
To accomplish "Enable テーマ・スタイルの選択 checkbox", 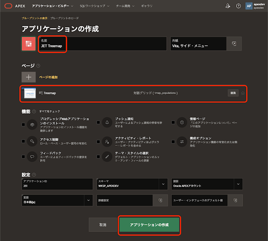I will point(98,156).
